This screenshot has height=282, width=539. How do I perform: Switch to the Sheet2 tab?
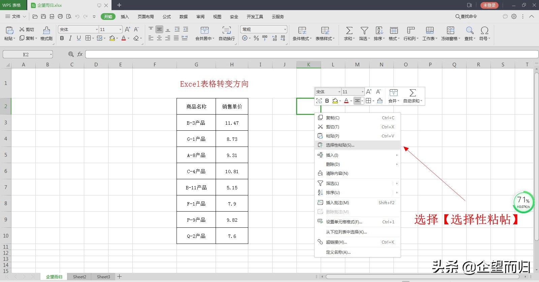point(80,277)
